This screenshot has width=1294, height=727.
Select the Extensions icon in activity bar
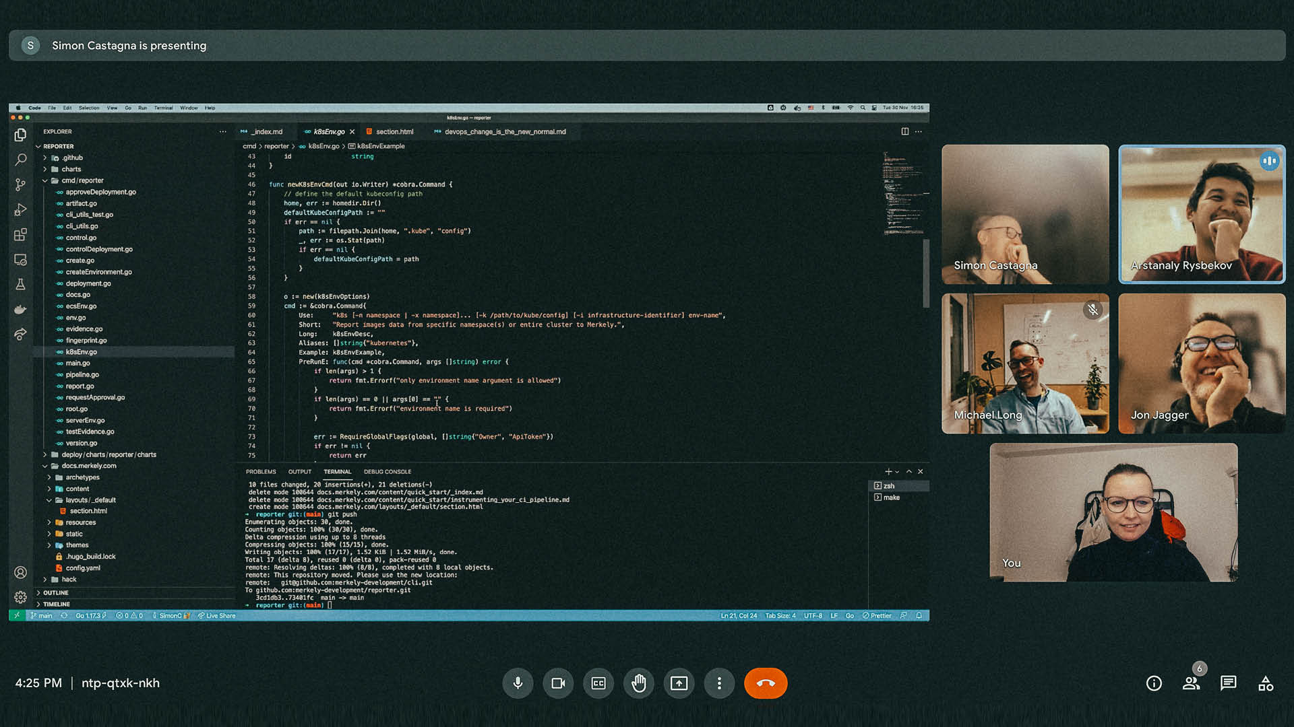pyautogui.click(x=20, y=234)
